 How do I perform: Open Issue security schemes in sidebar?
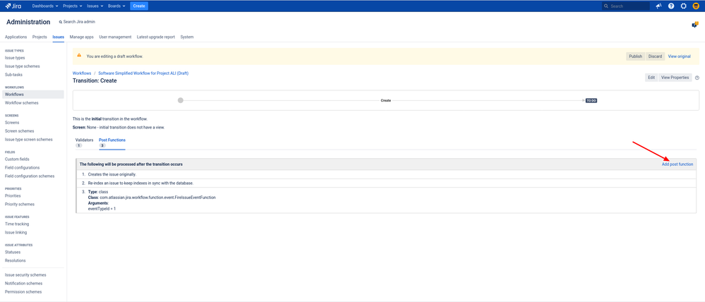(25, 274)
